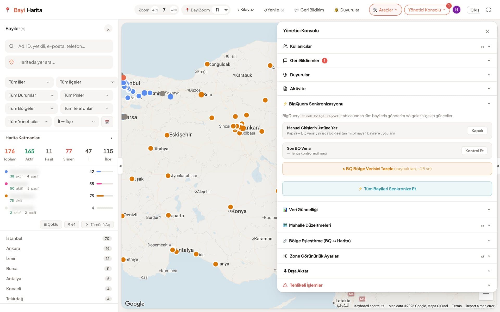Viewport: 500px width, 312px height.
Task: Refresh the Kullanıcılar section
Action: 482,47
